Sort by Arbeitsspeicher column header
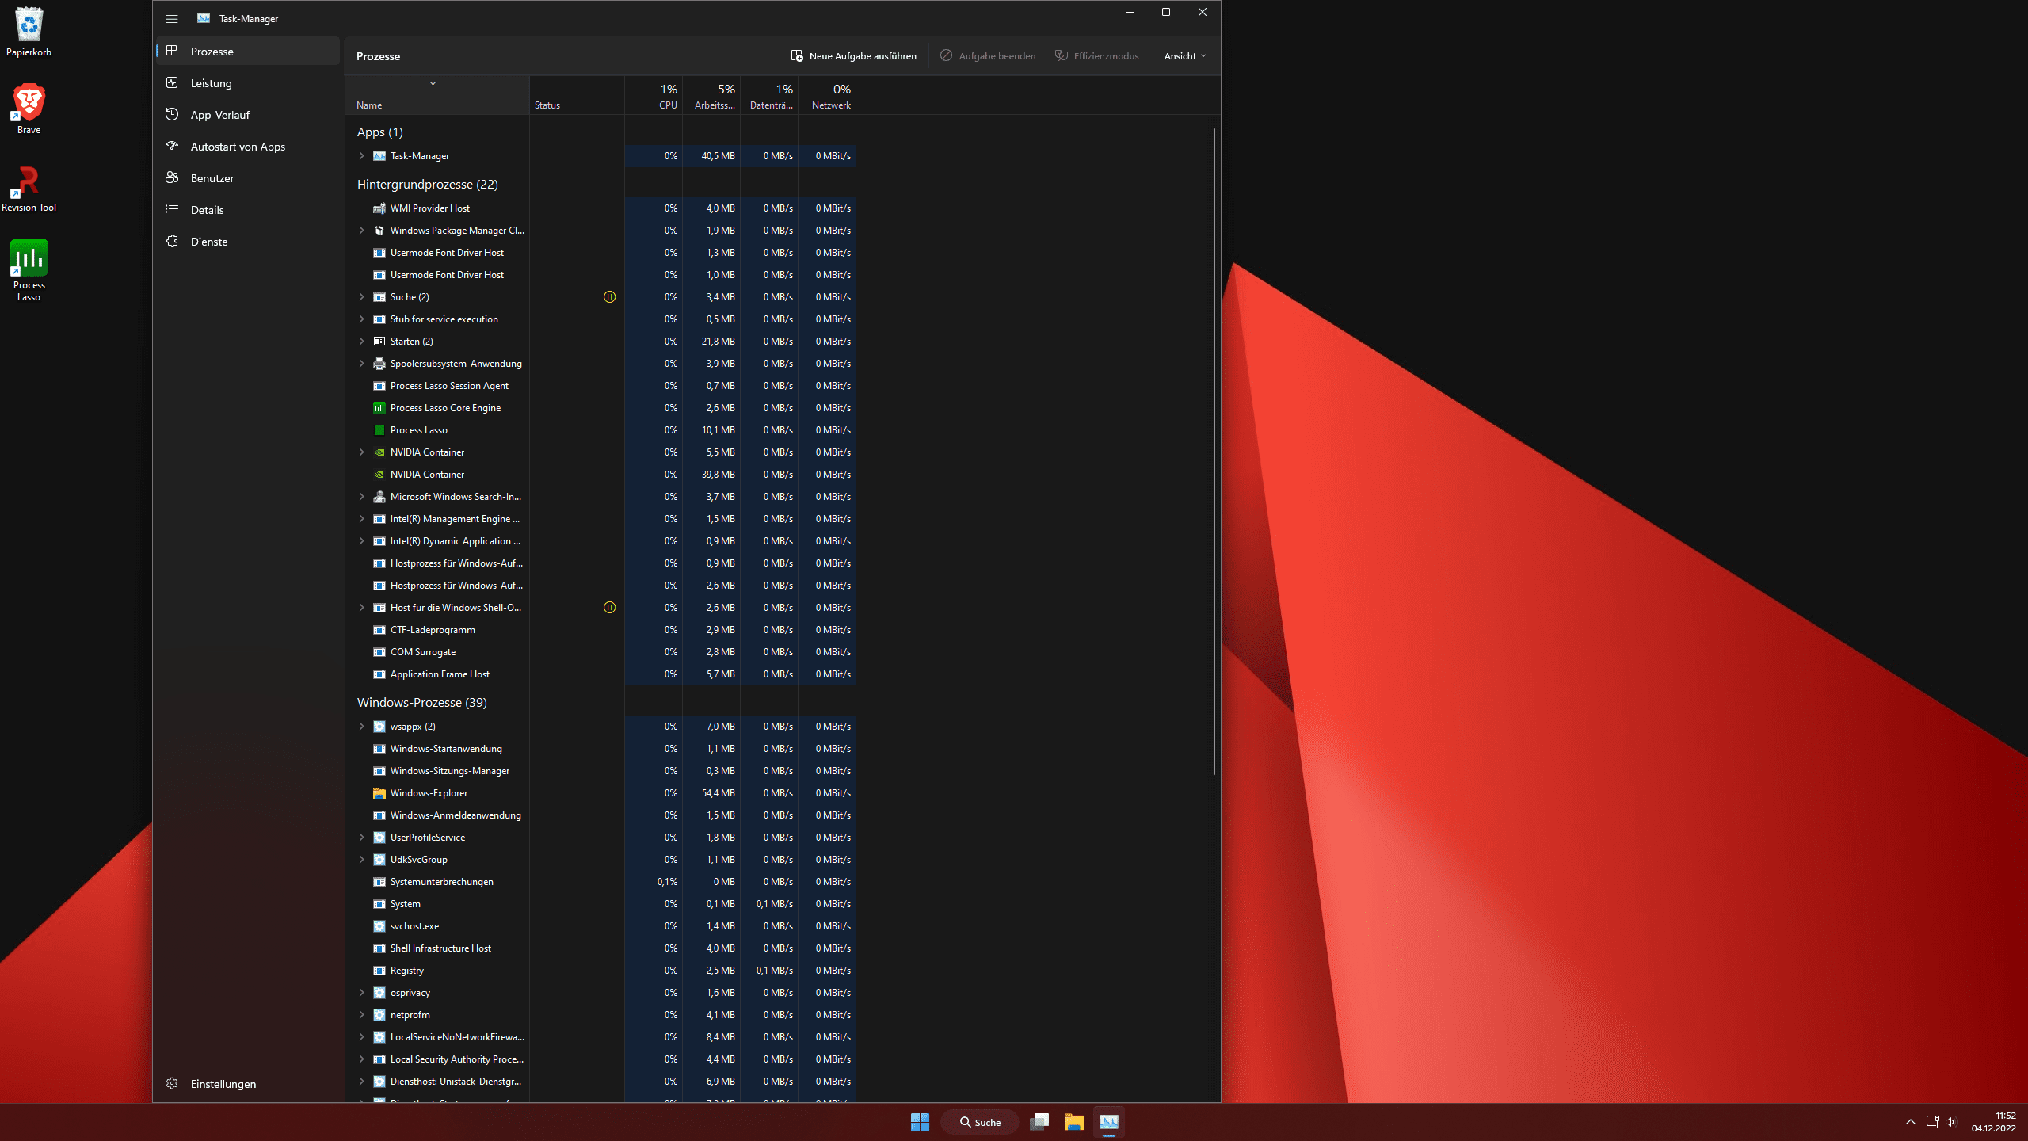Screen dimensions: 2028x1141 point(711,96)
